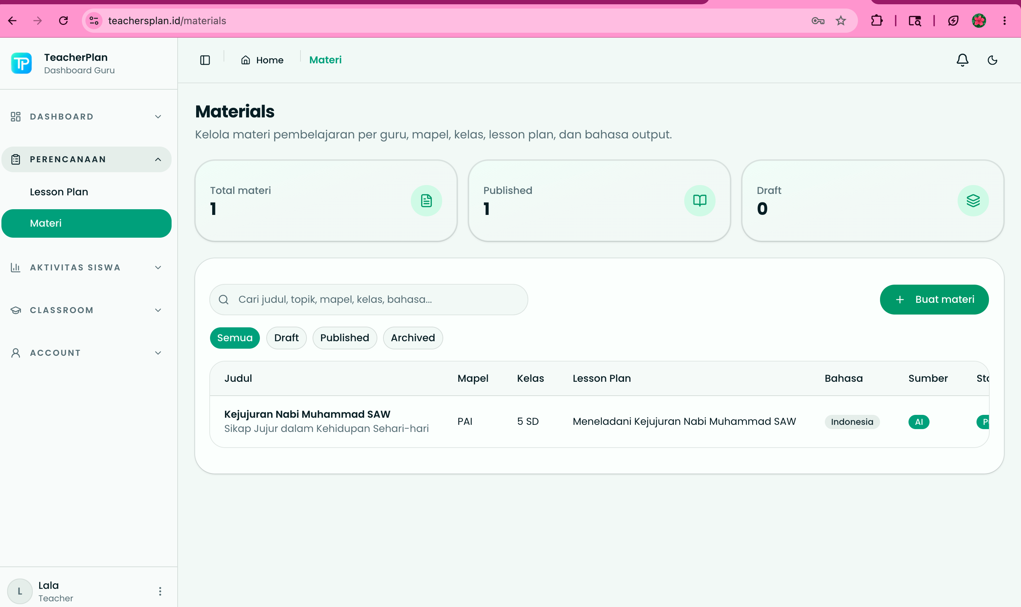The width and height of the screenshot is (1021, 607).
Task: Click the Buat materi button
Action: (934, 300)
